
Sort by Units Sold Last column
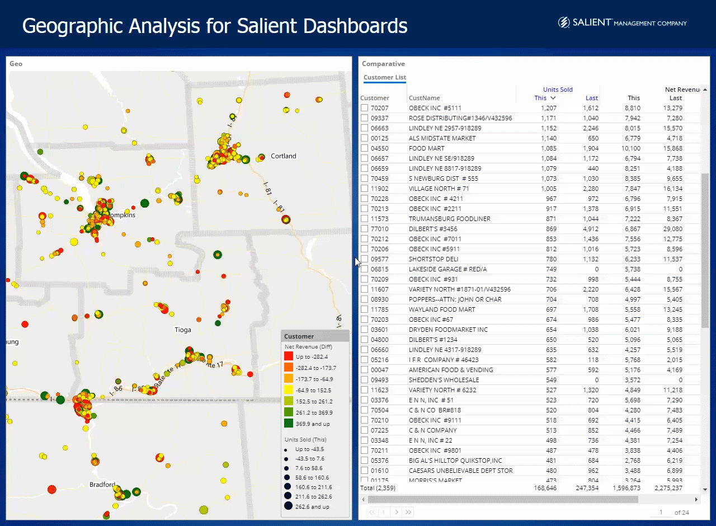coord(592,98)
